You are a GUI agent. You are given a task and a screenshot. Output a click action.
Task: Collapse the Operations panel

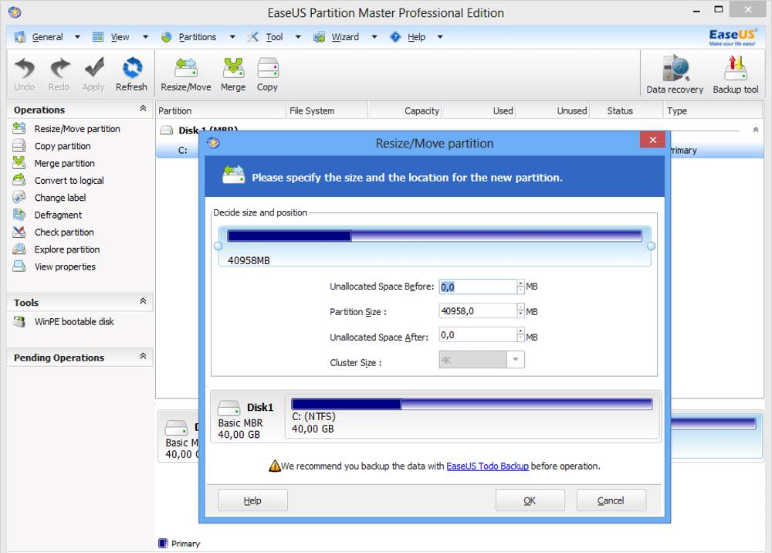pos(143,109)
